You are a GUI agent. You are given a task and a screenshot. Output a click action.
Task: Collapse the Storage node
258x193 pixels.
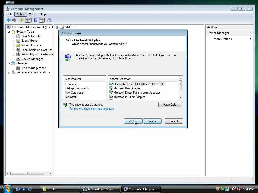9,64
